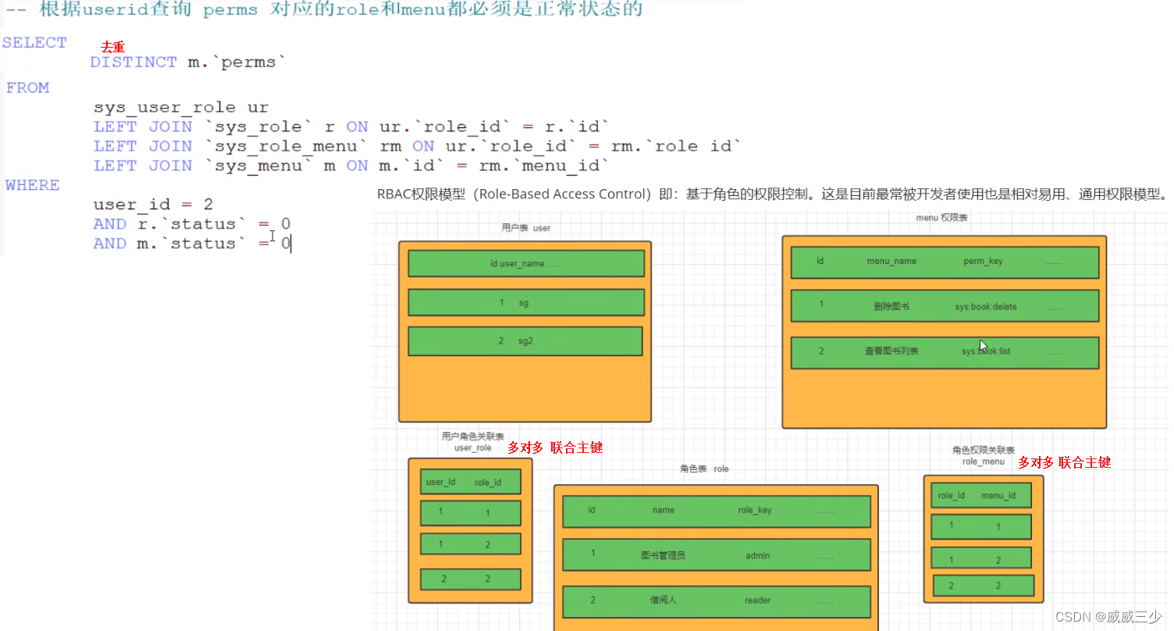Click the role_id menu_id header row
The image size is (1174, 631).
[x=981, y=495]
